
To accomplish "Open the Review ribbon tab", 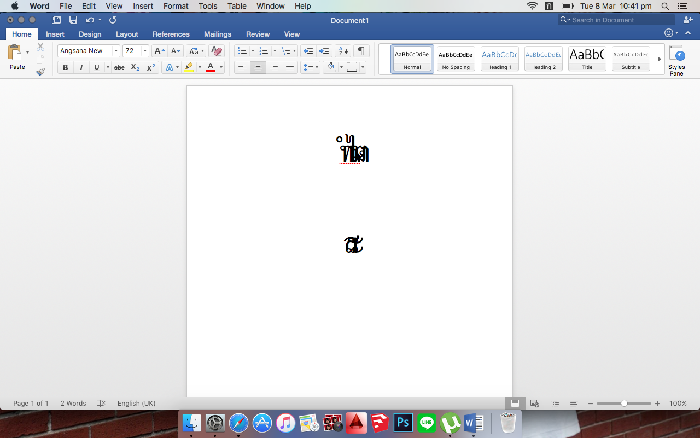I will 258,34.
